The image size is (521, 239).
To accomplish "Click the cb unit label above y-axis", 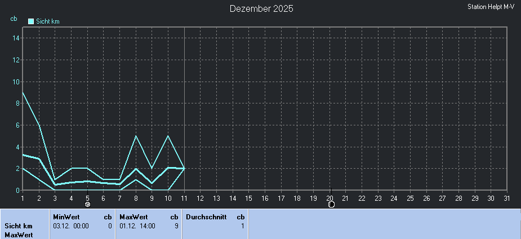I will pos(14,19).
